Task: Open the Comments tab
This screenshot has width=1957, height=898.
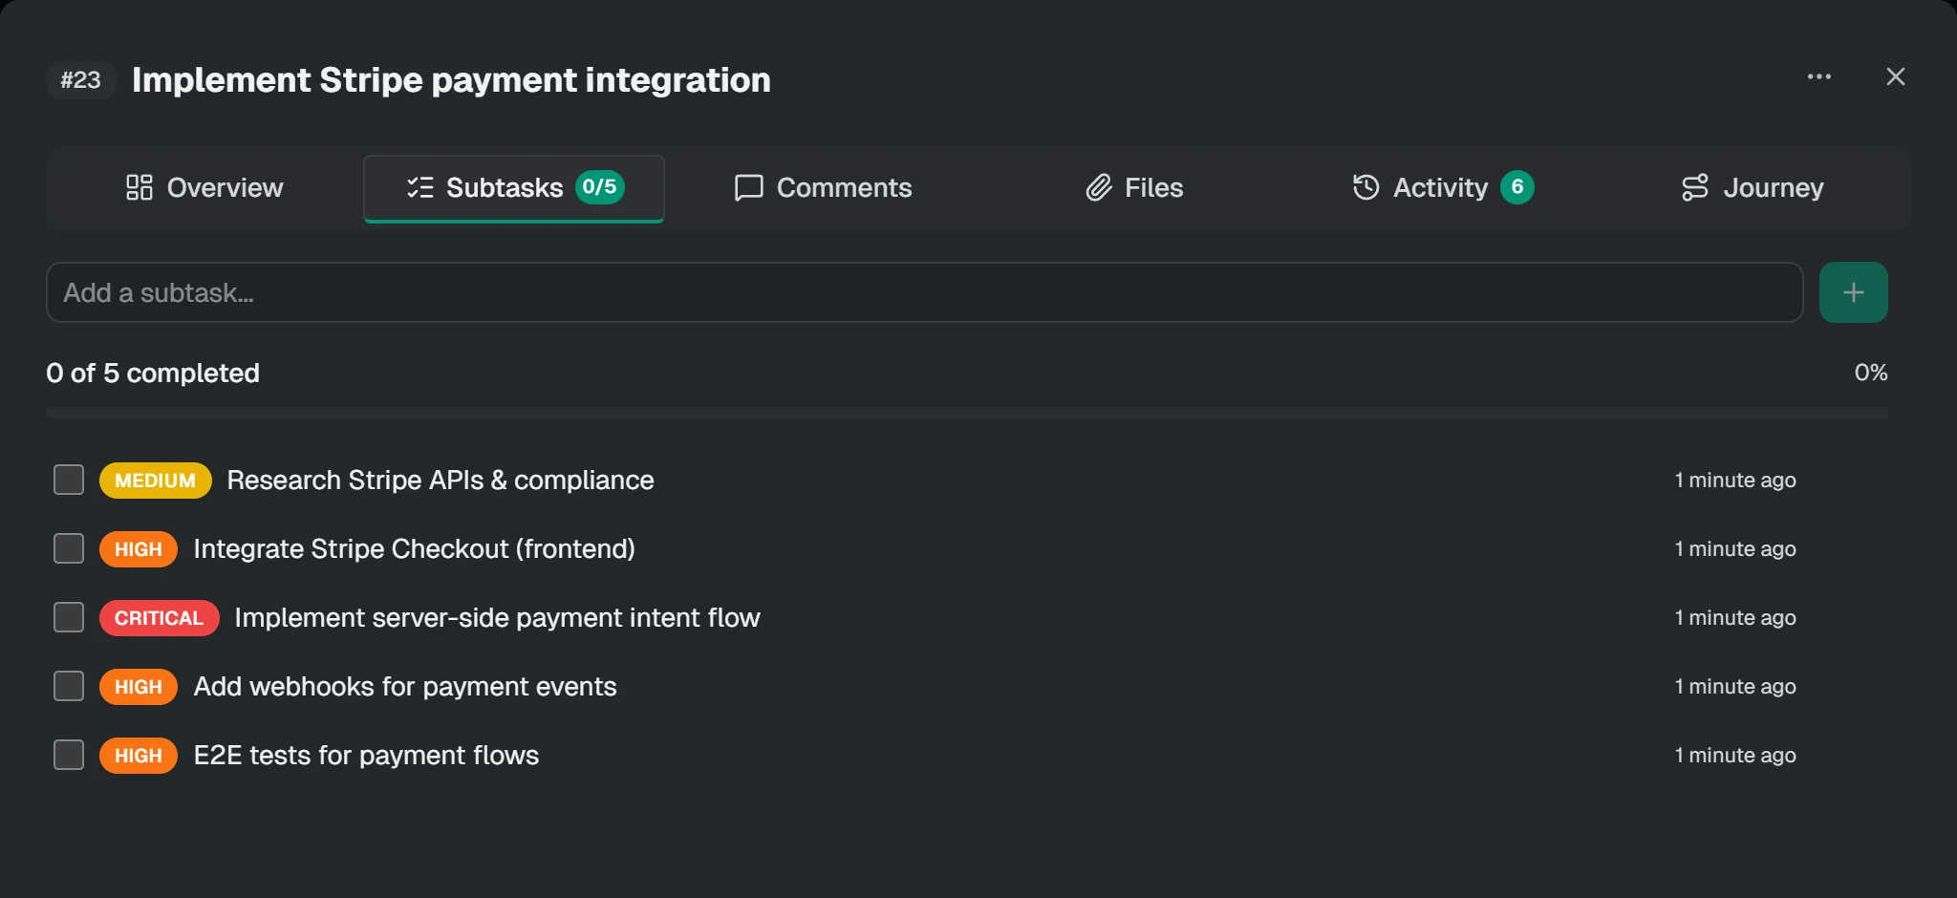Action: click(x=823, y=187)
